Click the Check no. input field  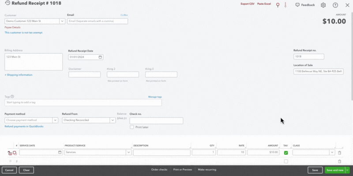[x=156, y=121]
